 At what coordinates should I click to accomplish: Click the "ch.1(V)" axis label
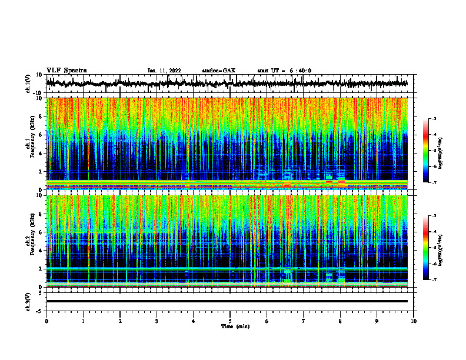pyautogui.click(x=28, y=84)
